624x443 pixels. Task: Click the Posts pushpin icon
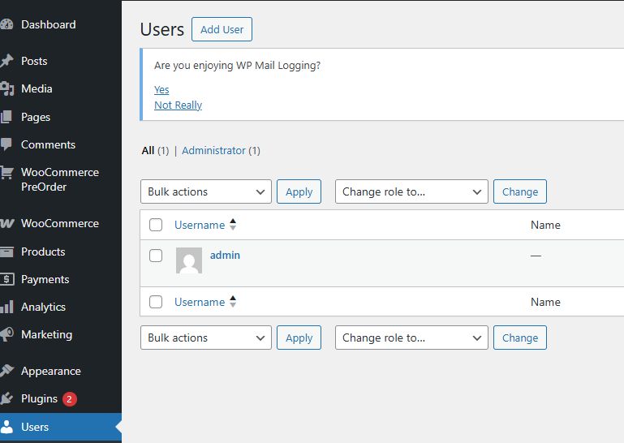[x=7, y=61]
